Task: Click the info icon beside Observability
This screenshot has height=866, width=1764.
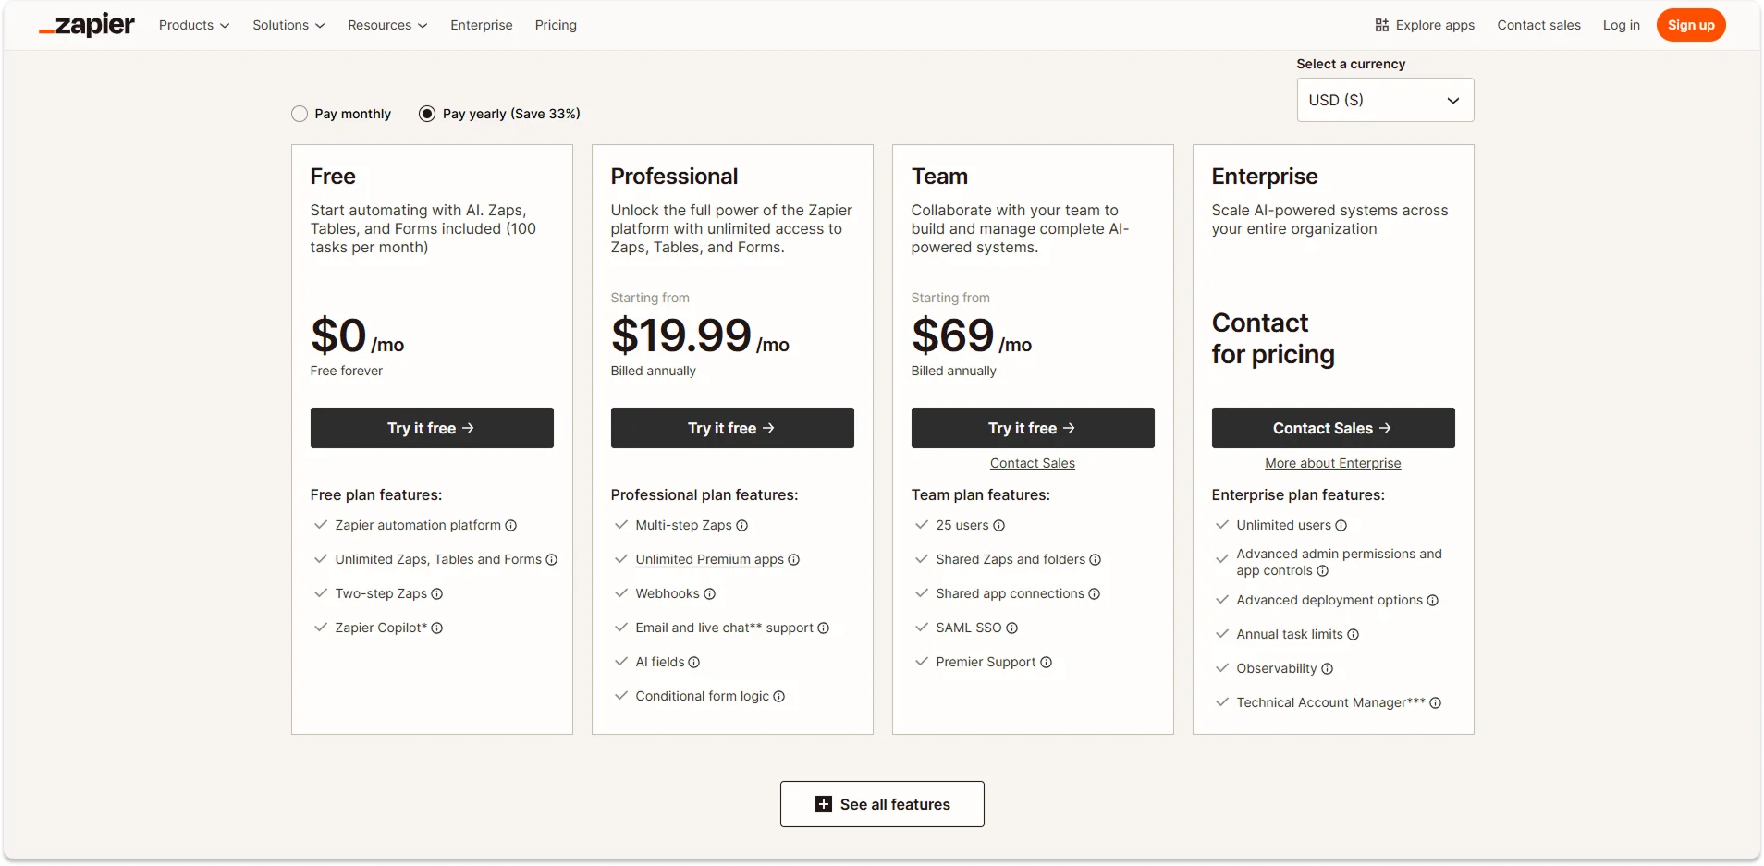Action: (x=1329, y=668)
